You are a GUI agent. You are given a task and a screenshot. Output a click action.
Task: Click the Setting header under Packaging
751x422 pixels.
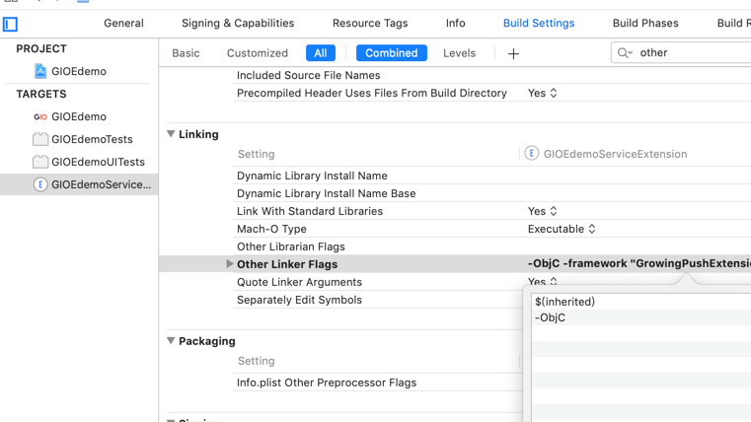point(257,361)
